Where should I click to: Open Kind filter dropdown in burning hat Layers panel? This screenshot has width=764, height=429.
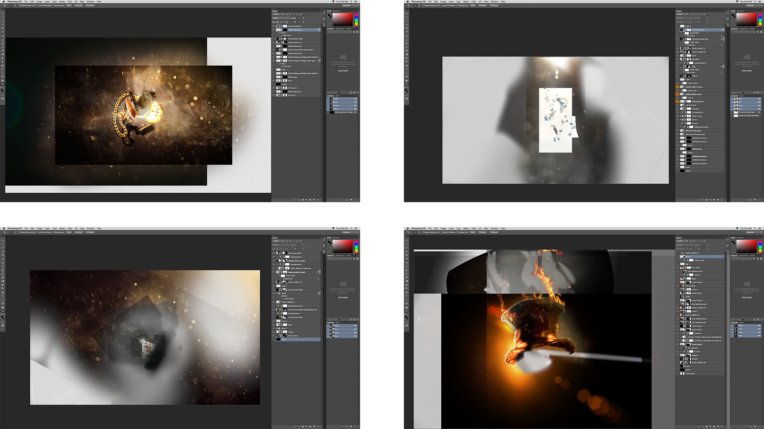point(682,241)
